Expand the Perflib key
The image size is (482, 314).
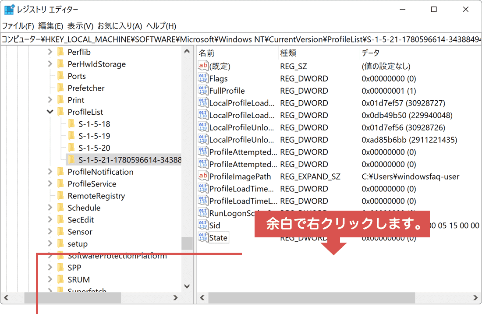click(50, 52)
